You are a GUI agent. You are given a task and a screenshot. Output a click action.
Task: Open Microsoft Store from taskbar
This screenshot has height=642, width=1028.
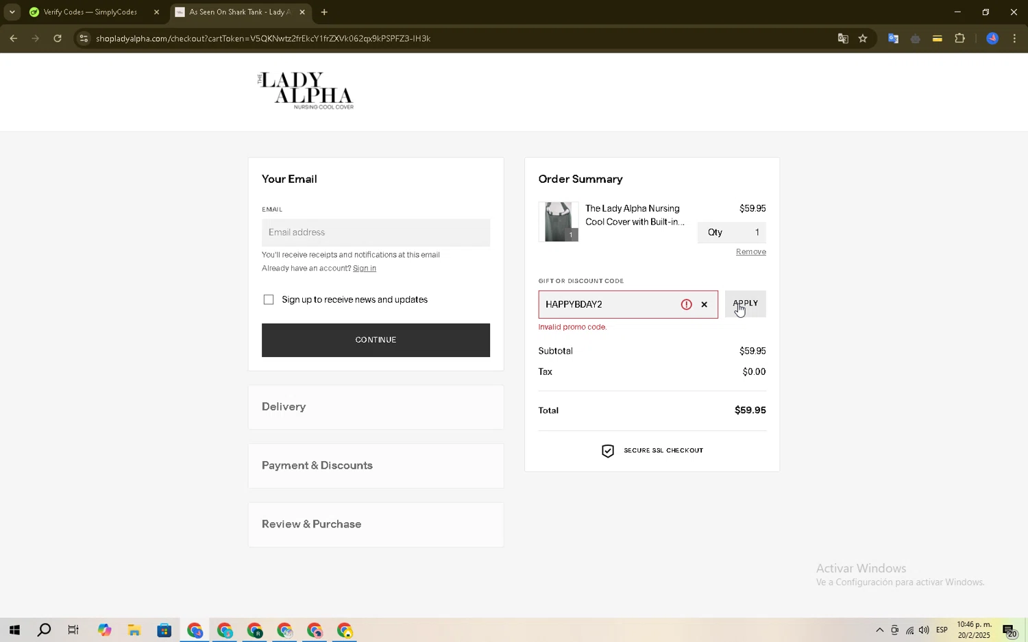pyautogui.click(x=164, y=630)
